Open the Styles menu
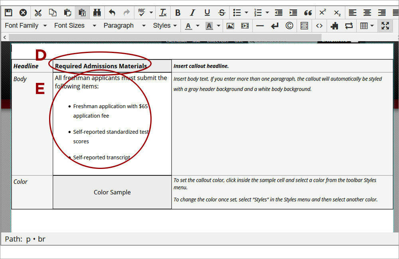399x259 pixels. 165,26
